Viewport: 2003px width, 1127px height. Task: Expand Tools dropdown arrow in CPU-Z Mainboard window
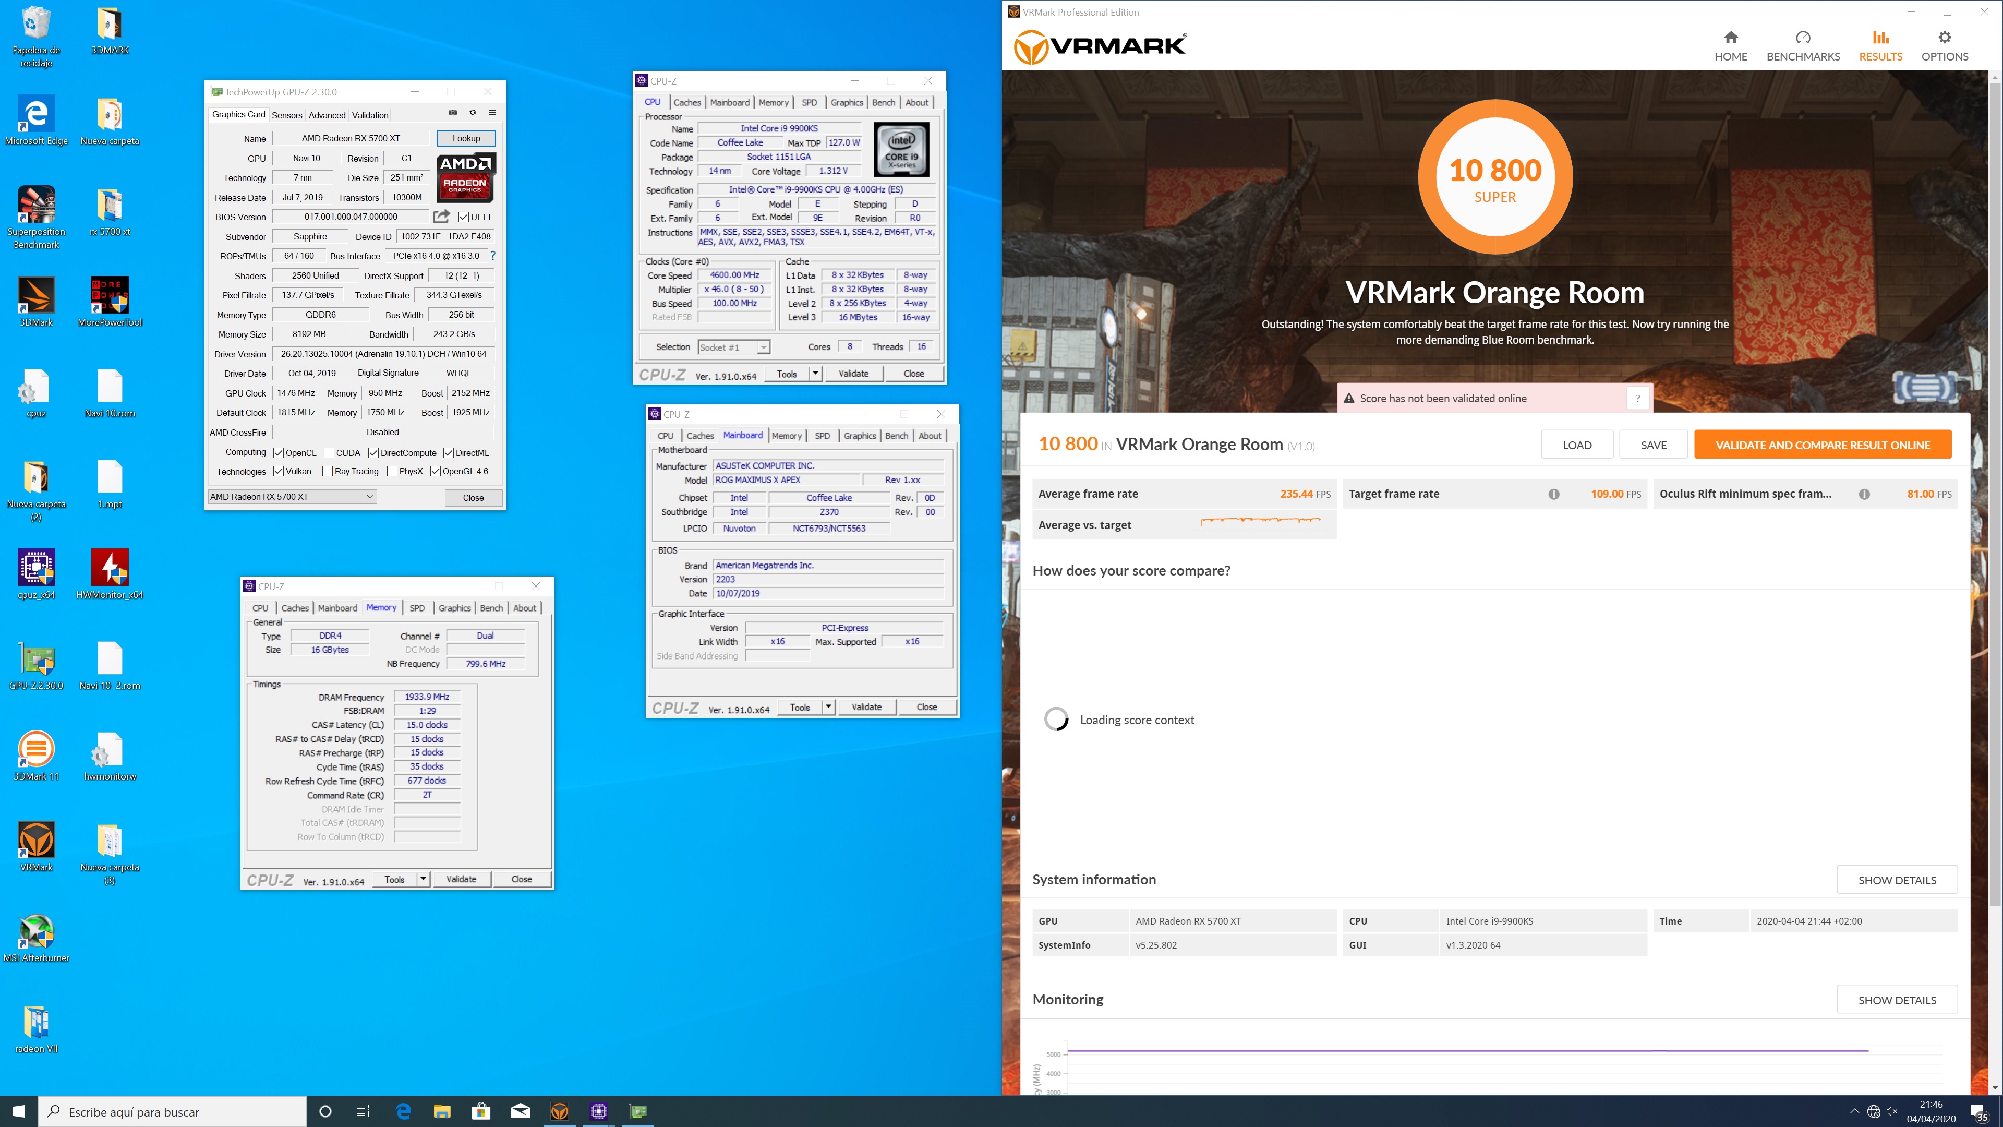click(828, 707)
